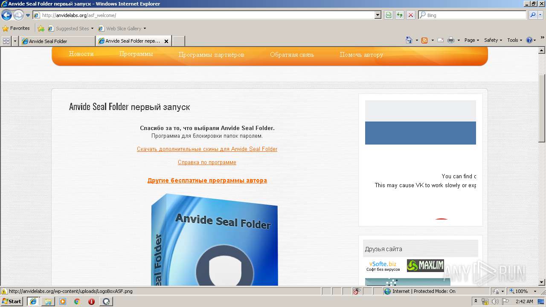Click the Help question mark icon

point(529,40)
